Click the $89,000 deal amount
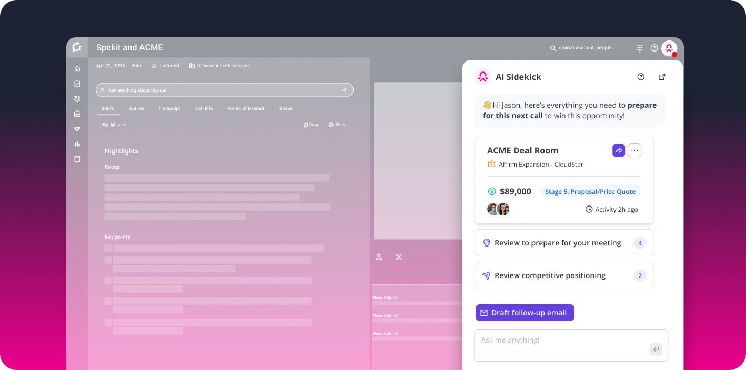The width and height of the screenshot is (746, 370). coord(516,192)
